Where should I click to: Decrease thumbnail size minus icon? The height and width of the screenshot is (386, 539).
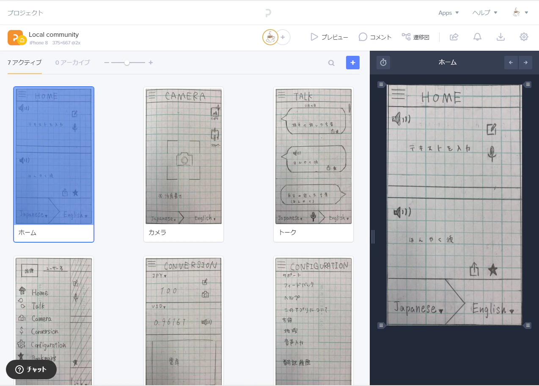point(107,63)
